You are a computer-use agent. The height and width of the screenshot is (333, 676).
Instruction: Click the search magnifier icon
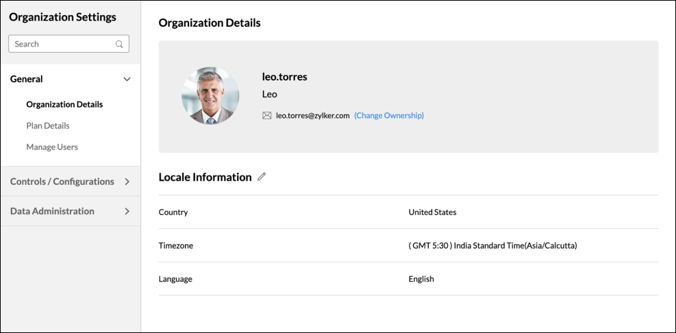pyautogui.click(x=119, y=44)
